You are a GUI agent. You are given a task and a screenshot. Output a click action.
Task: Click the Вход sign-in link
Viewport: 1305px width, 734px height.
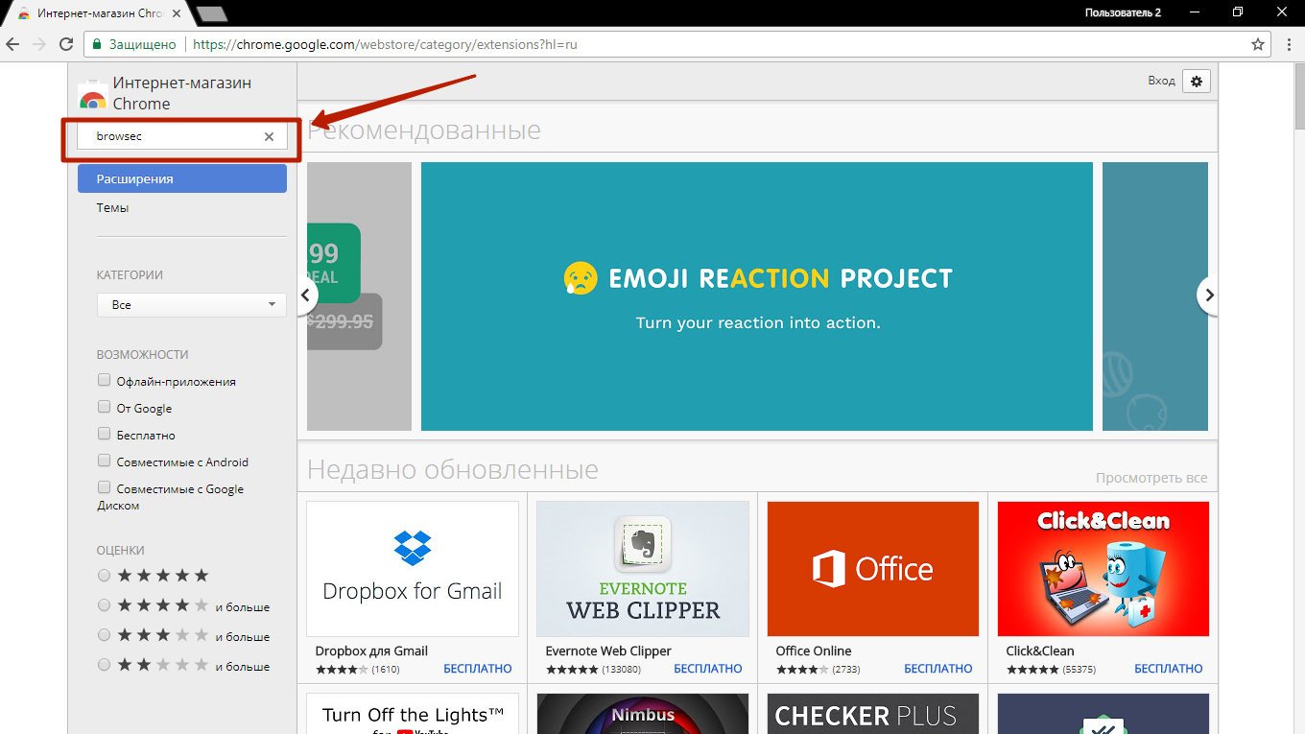click(x=1161, y=81)
